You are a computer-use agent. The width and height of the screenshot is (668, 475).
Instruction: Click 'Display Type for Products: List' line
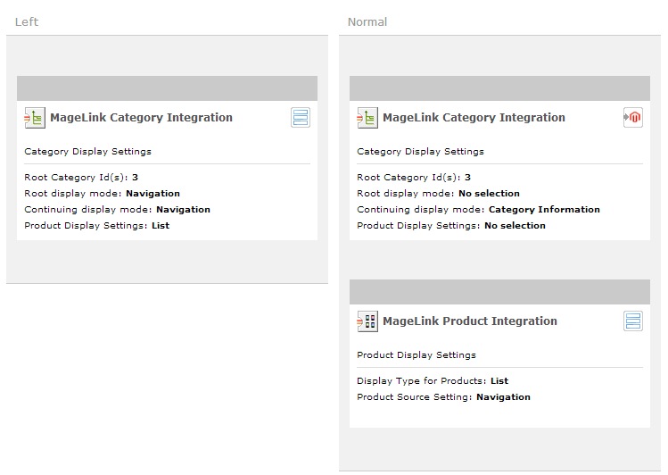pos(433,381)
